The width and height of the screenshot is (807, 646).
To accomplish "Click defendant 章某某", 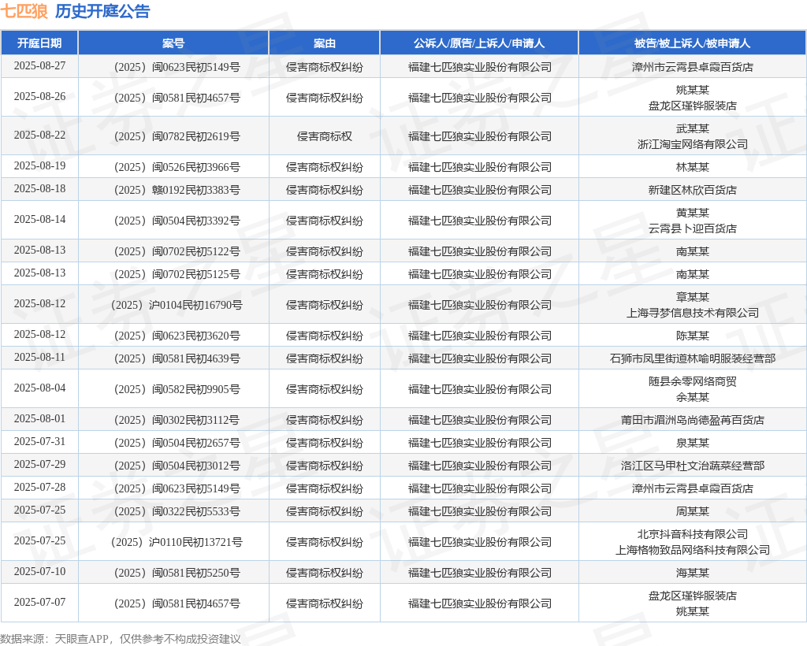I will coord(692,297).
